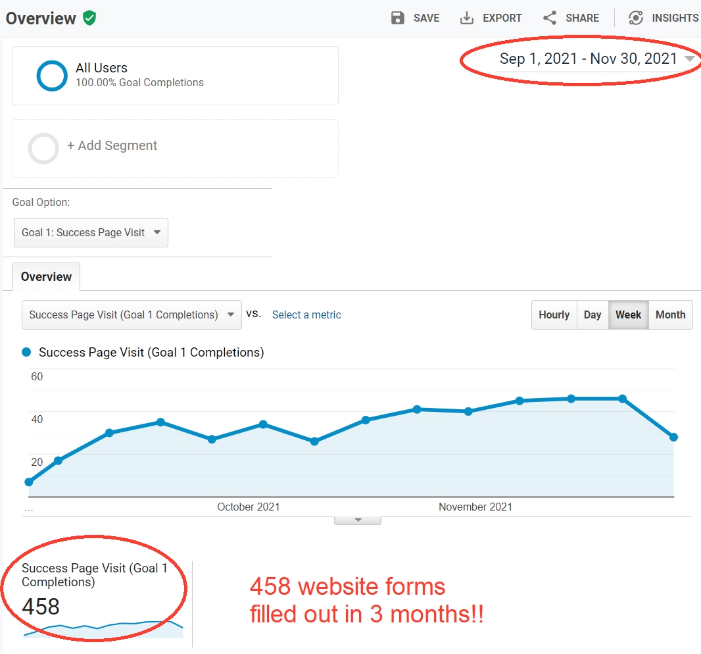Click the All Users blue circle icon
Screen dimensions: 701x654
point(52,76)
